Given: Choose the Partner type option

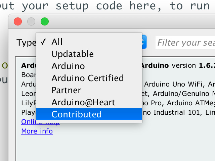Looking at the screenshot, I should coord(66,90).
